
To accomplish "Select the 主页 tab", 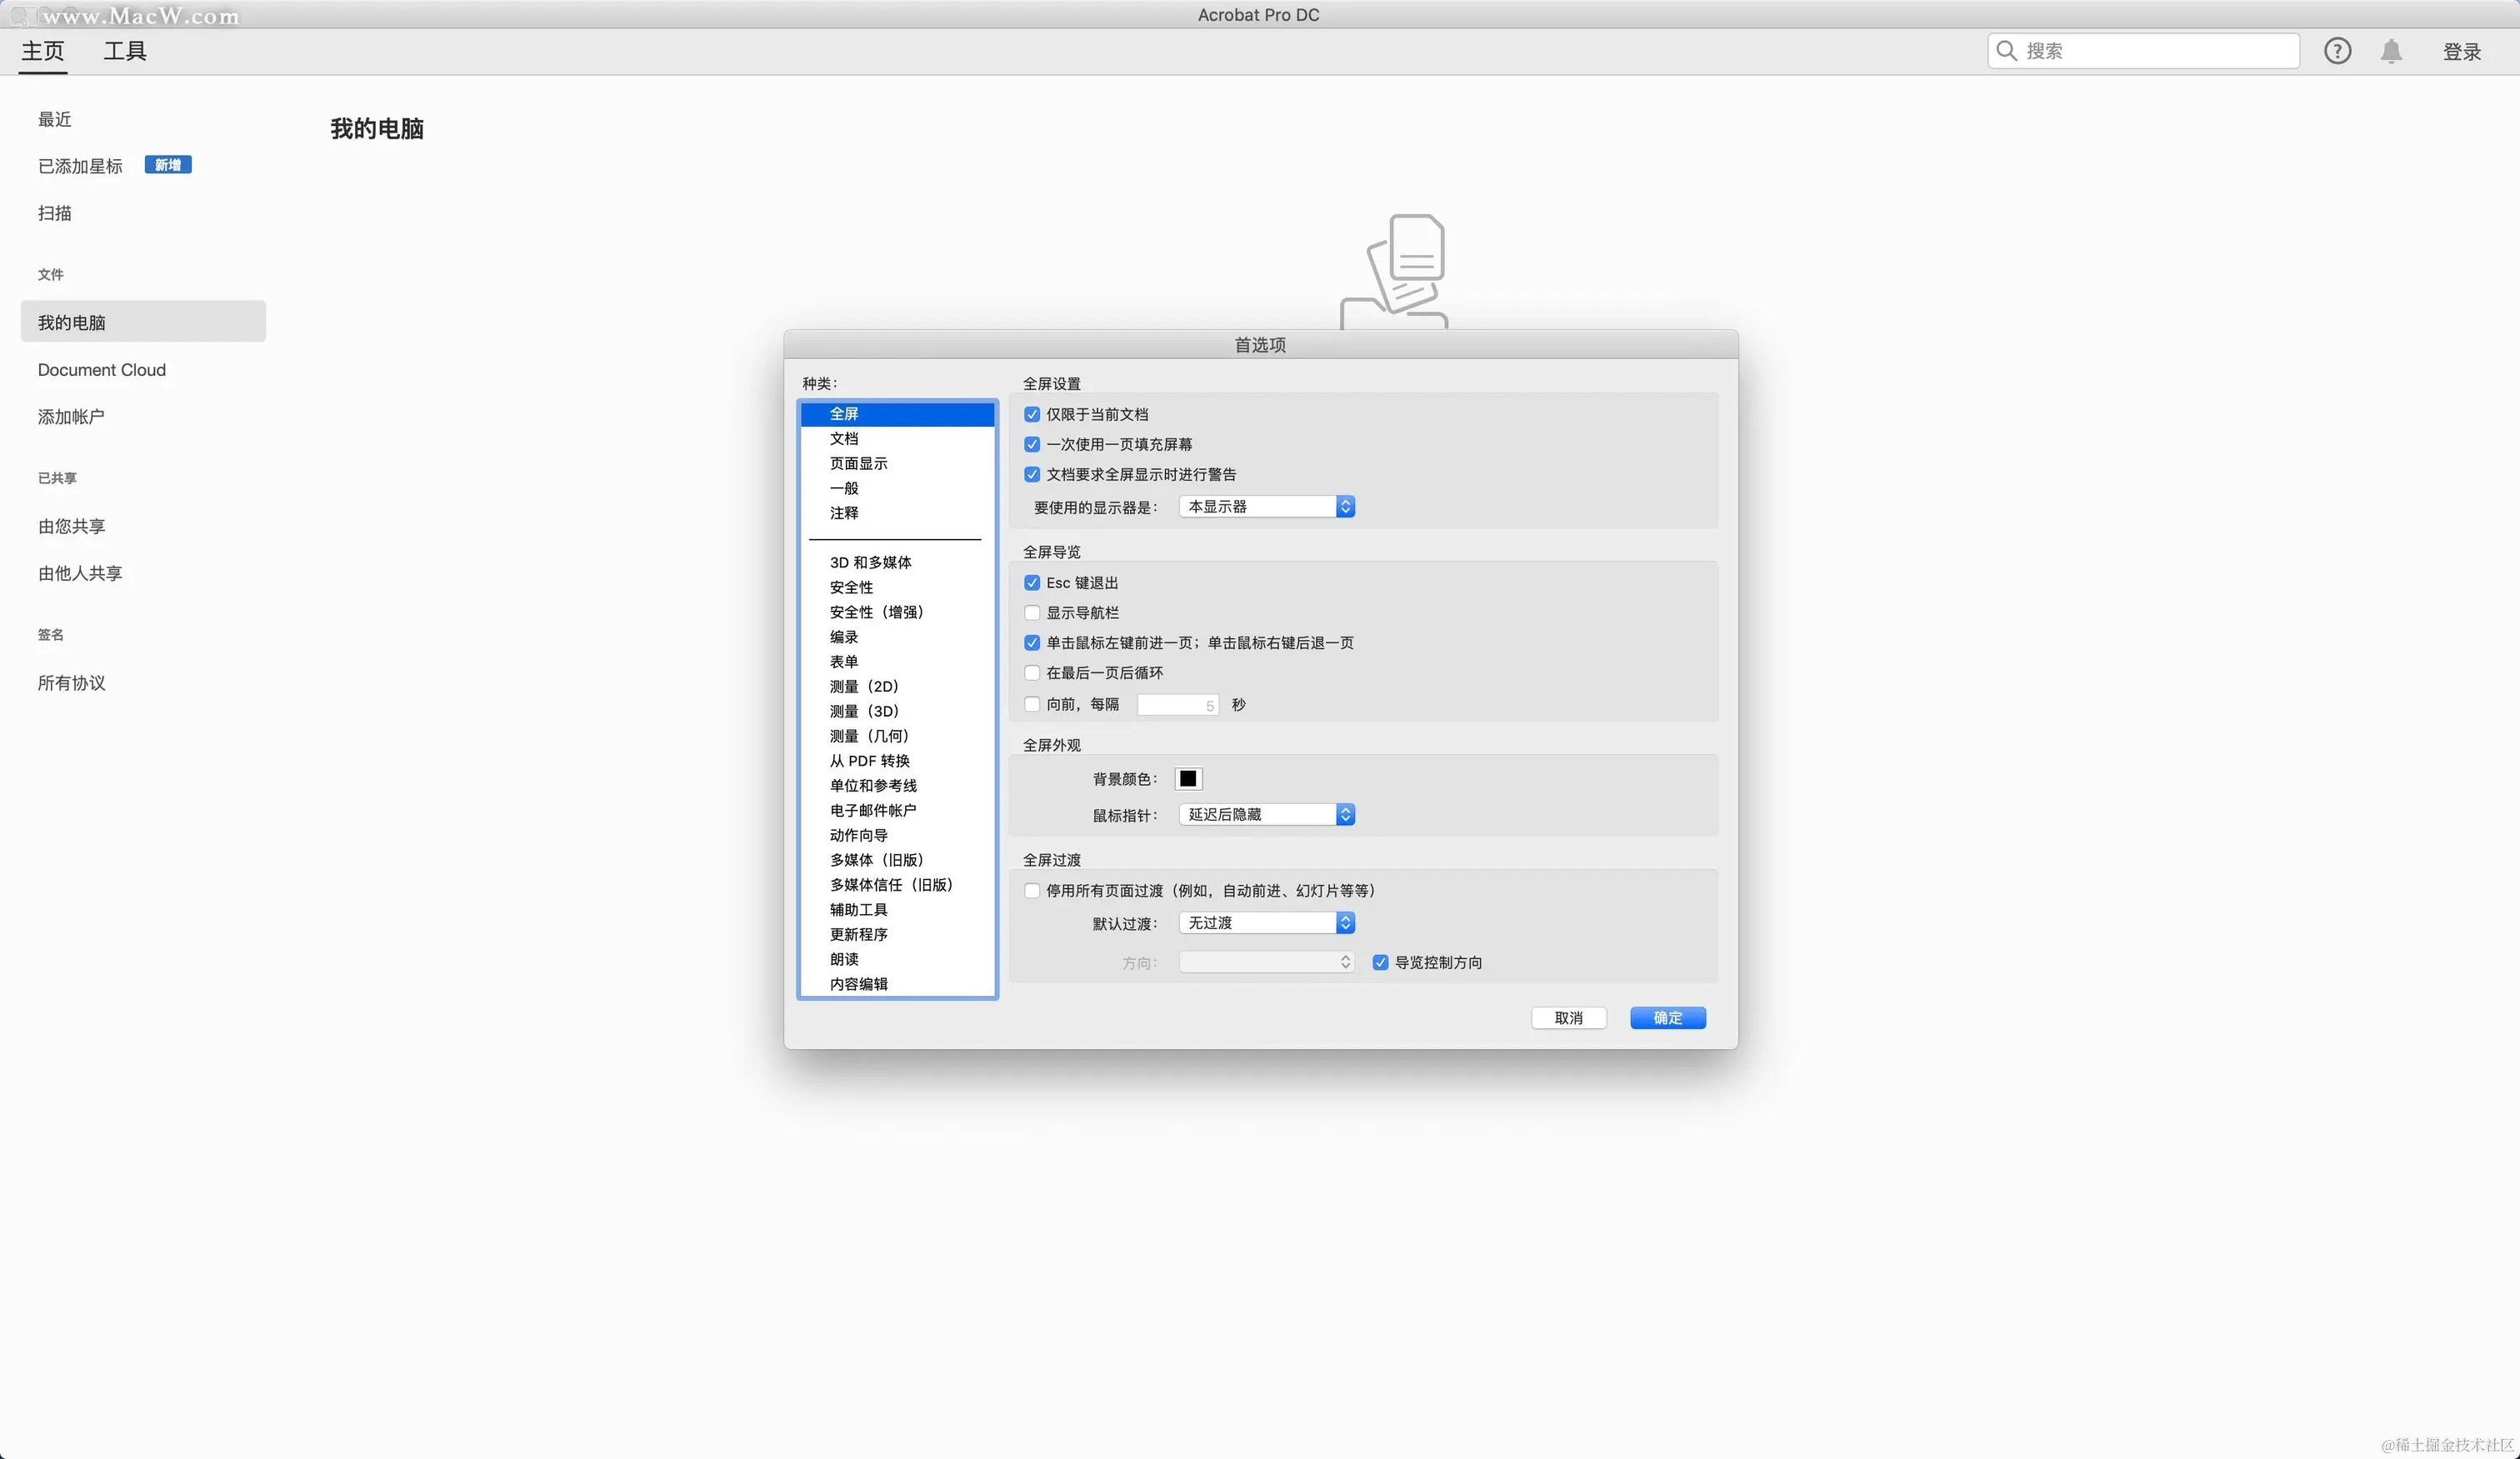I will pos(43,51).
